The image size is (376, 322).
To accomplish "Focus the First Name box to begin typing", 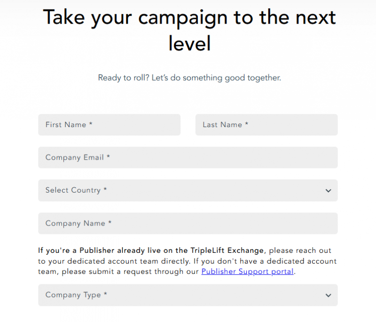I will coord(109,125).
